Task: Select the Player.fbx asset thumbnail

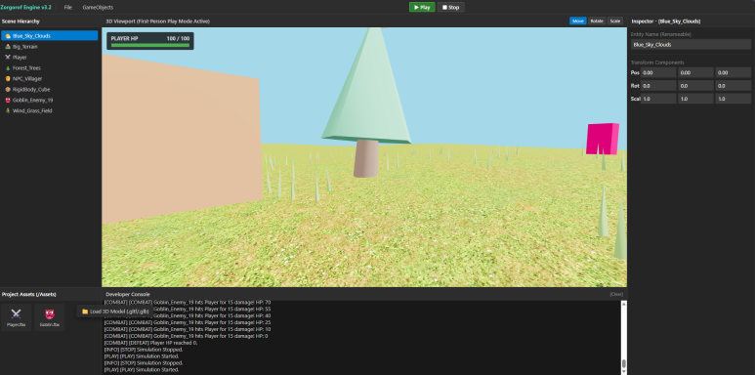Action: [x=16, y=317]
